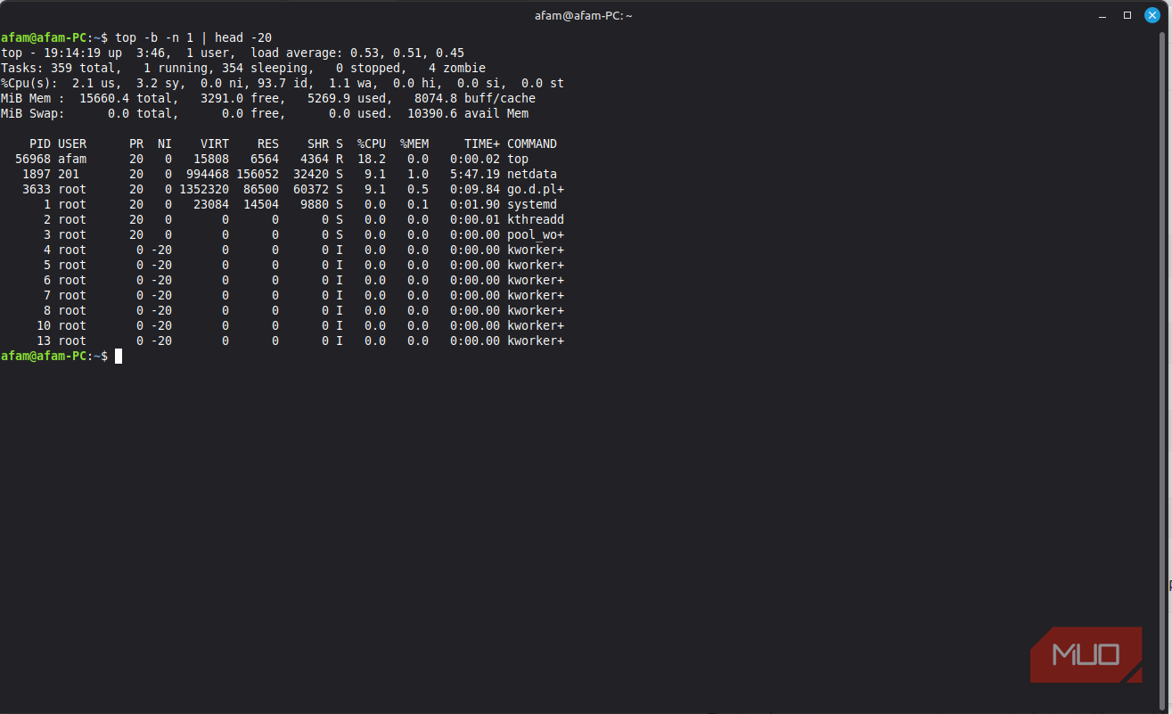The width and height of the screenshot is (1172, 714).
Task: Minimize the terminal window
Action: [x=1102, y=15]
